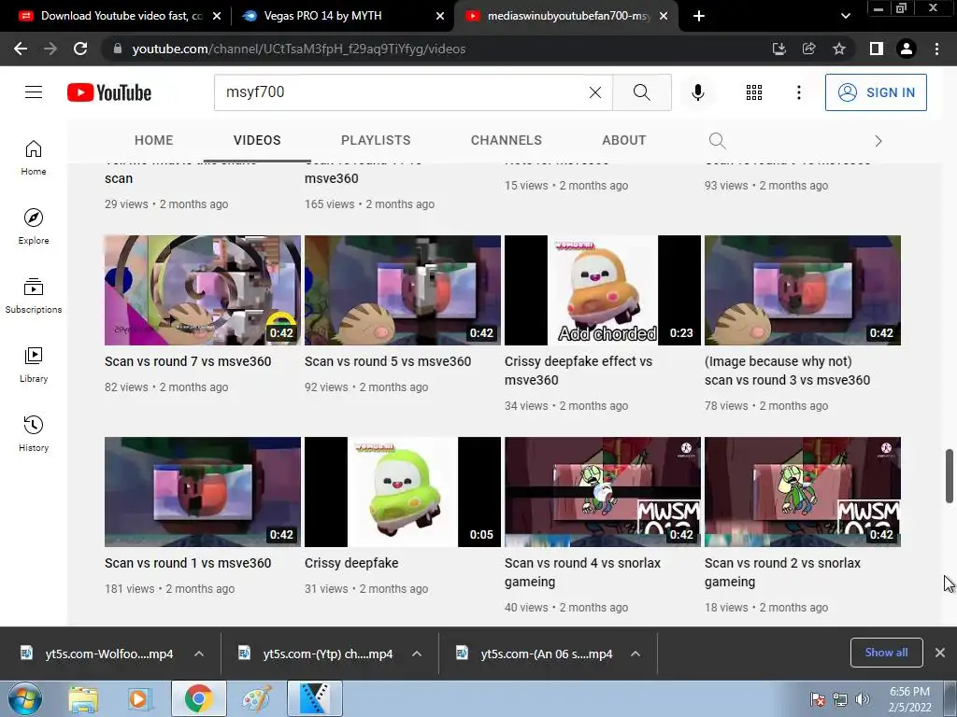Open the YouTube apps grid
The width and height of the screenshot is (957, 717).
754,92
